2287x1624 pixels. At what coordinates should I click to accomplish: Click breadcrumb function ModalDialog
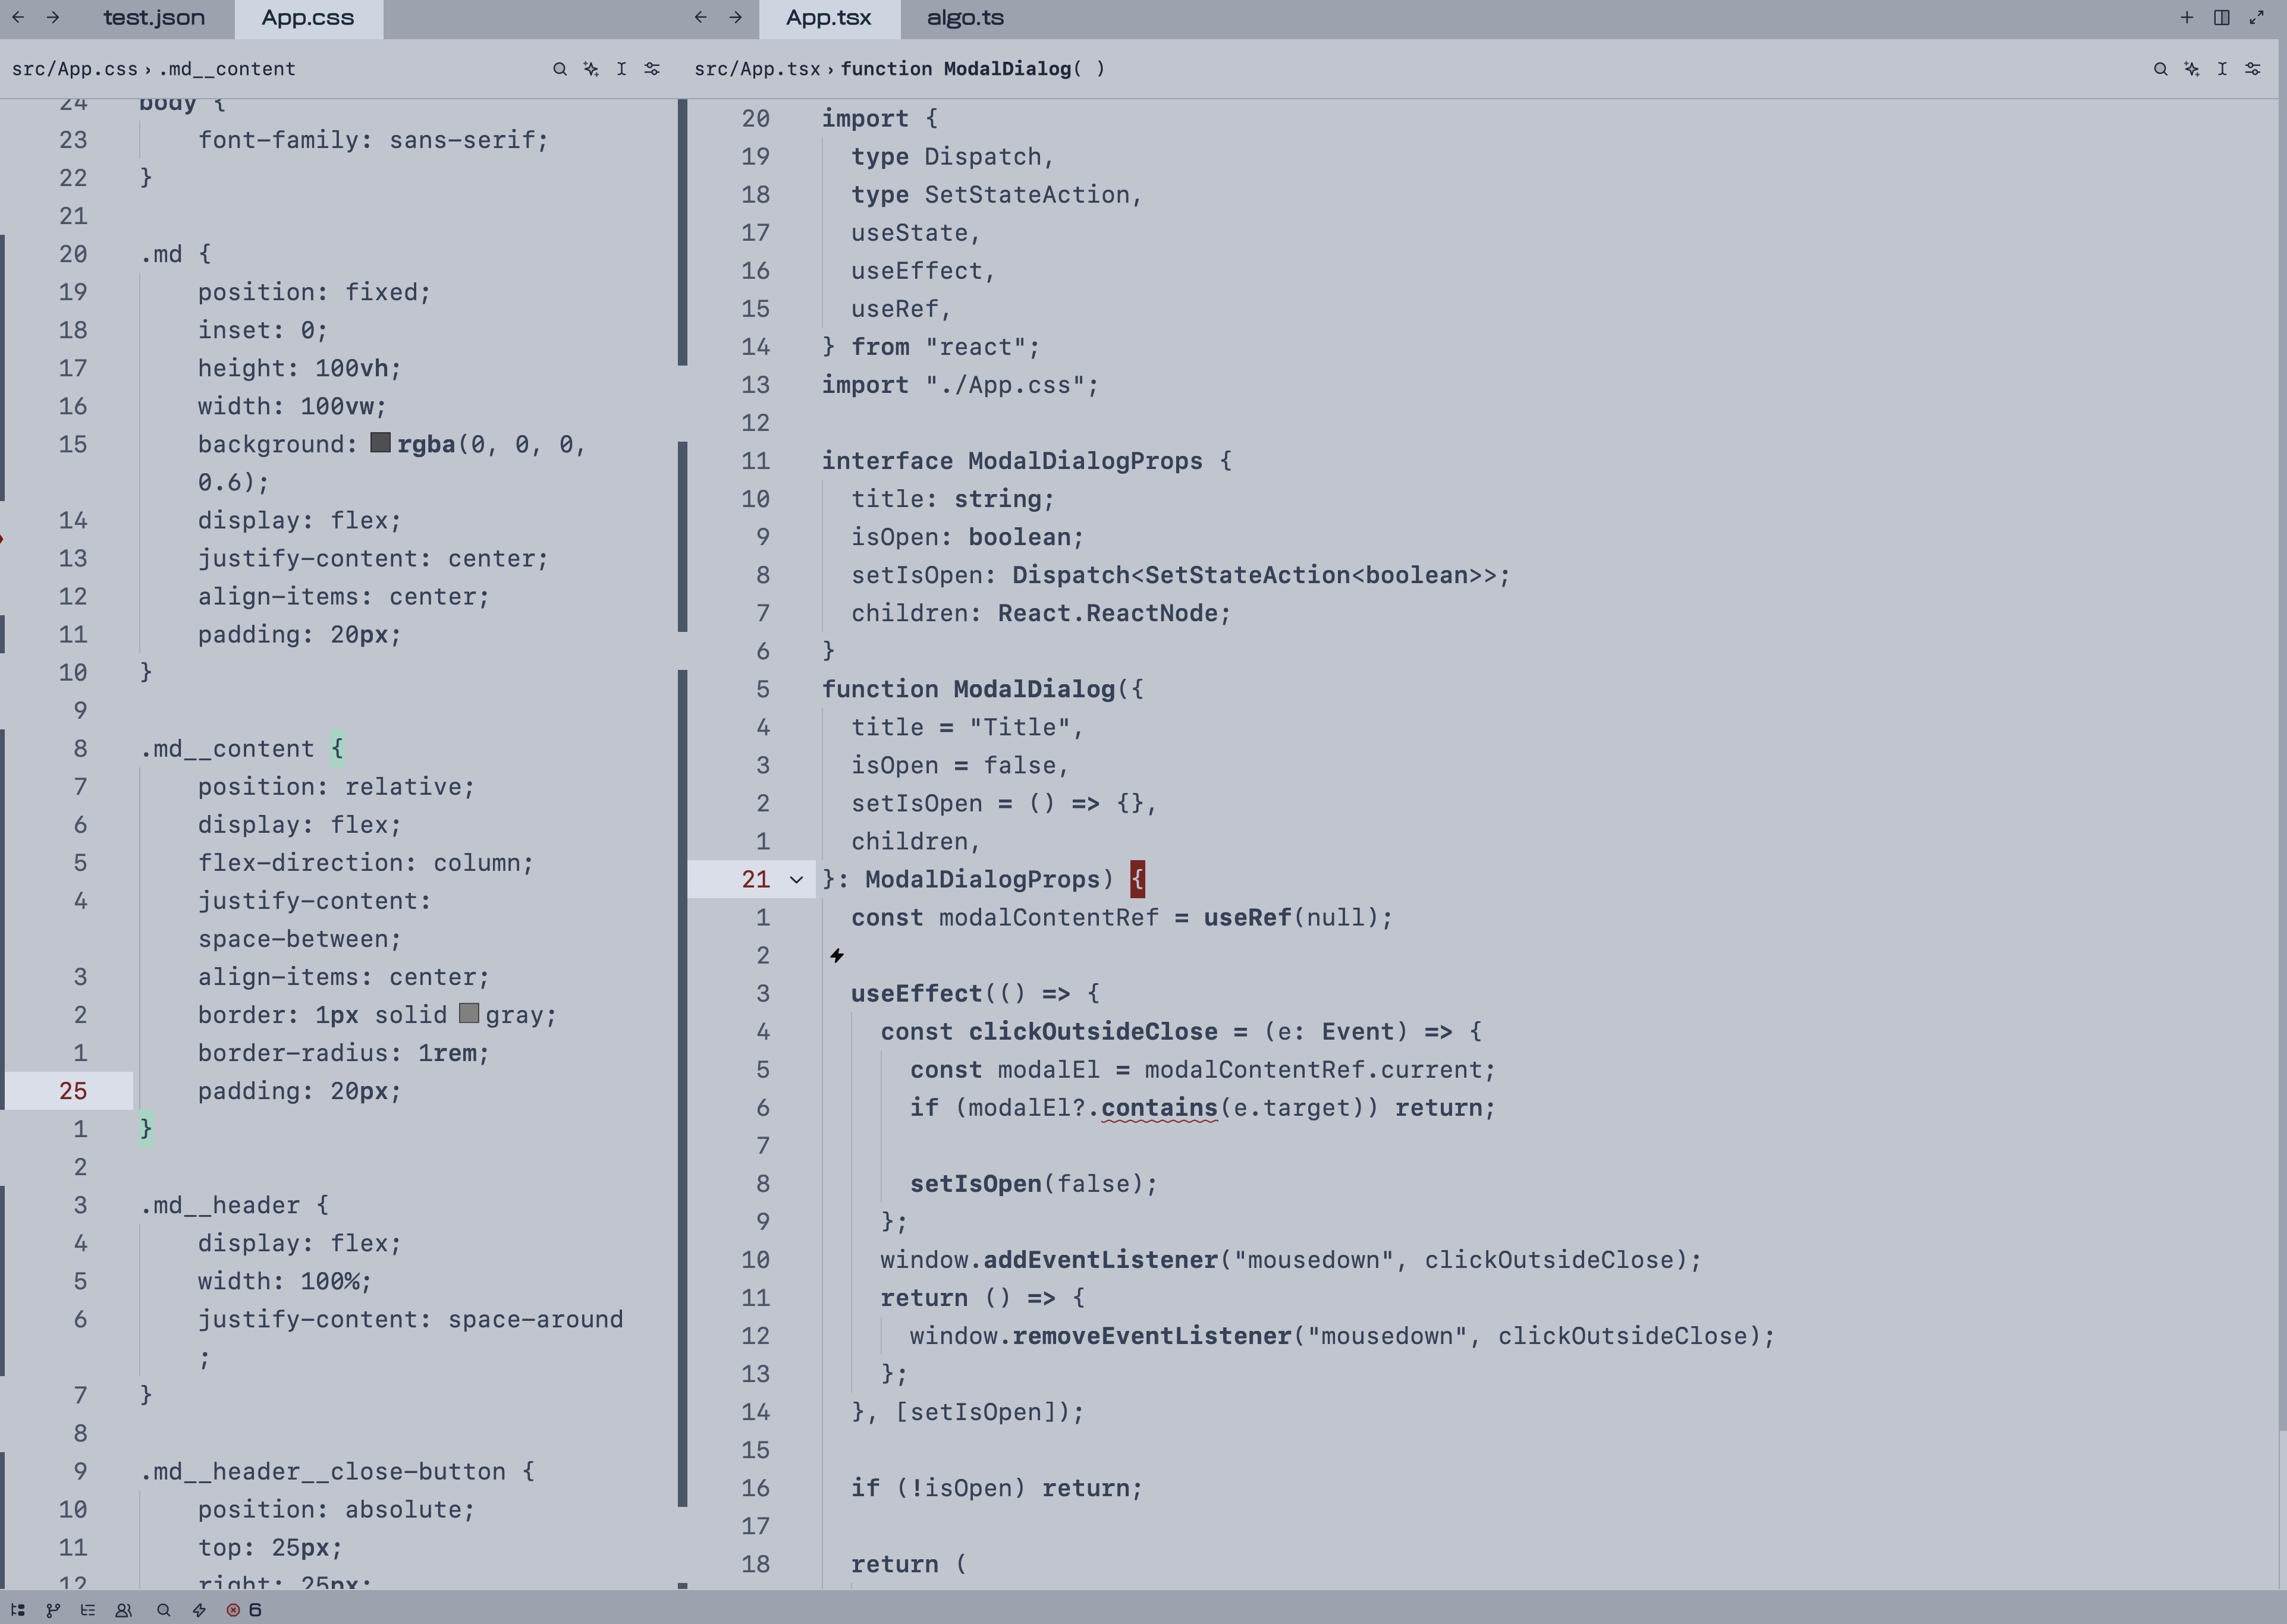972,69
